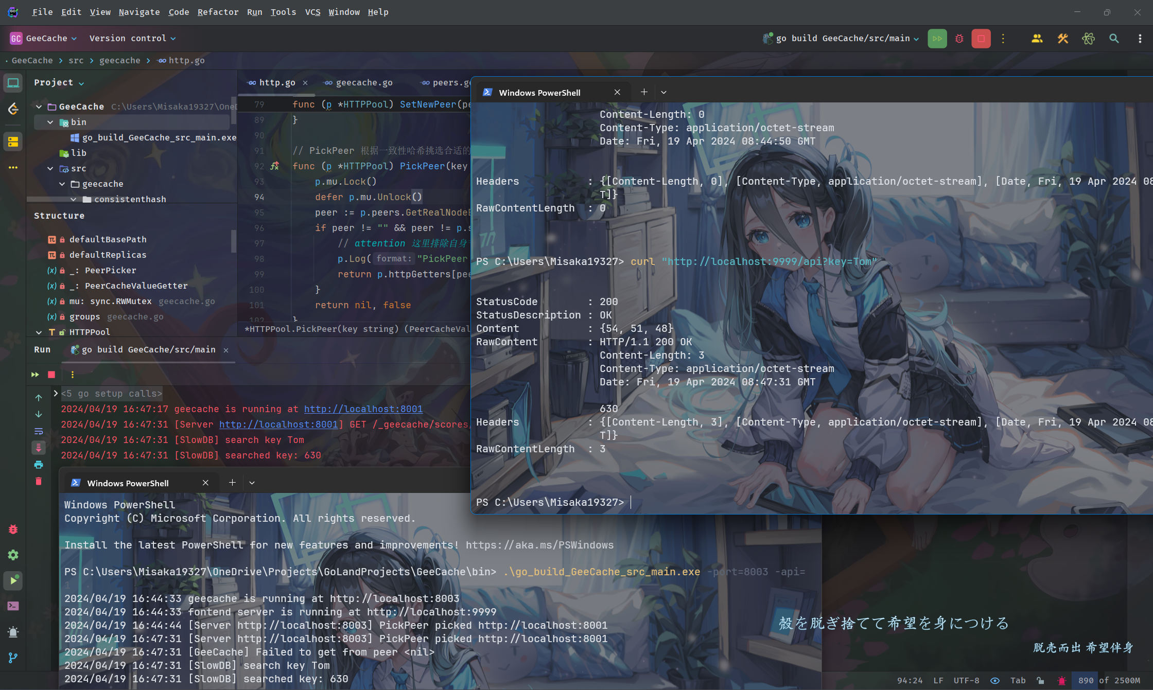This screenshot has height=690, width=1153.
Task: Open the AI assistant atom icon
Action: point(1088,39)
